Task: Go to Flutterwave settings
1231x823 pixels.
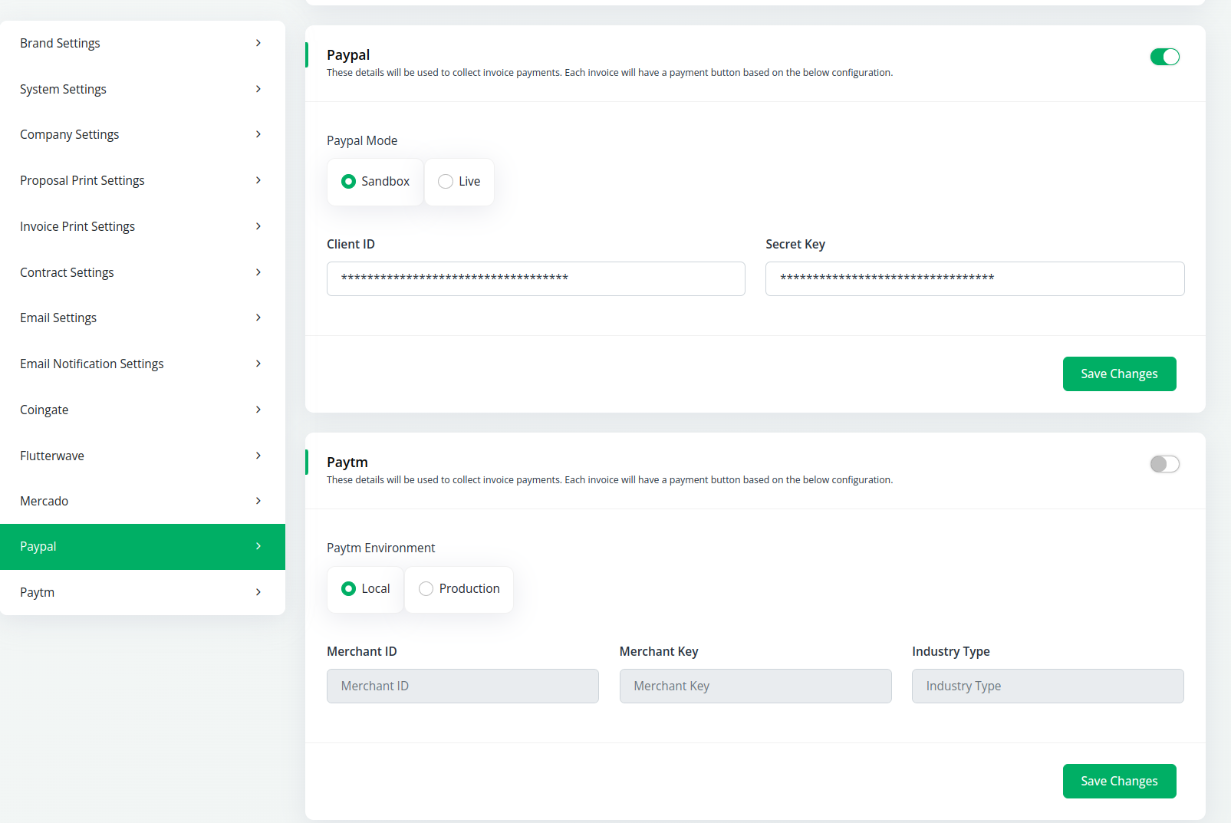Action: click(x=143, y=456)
